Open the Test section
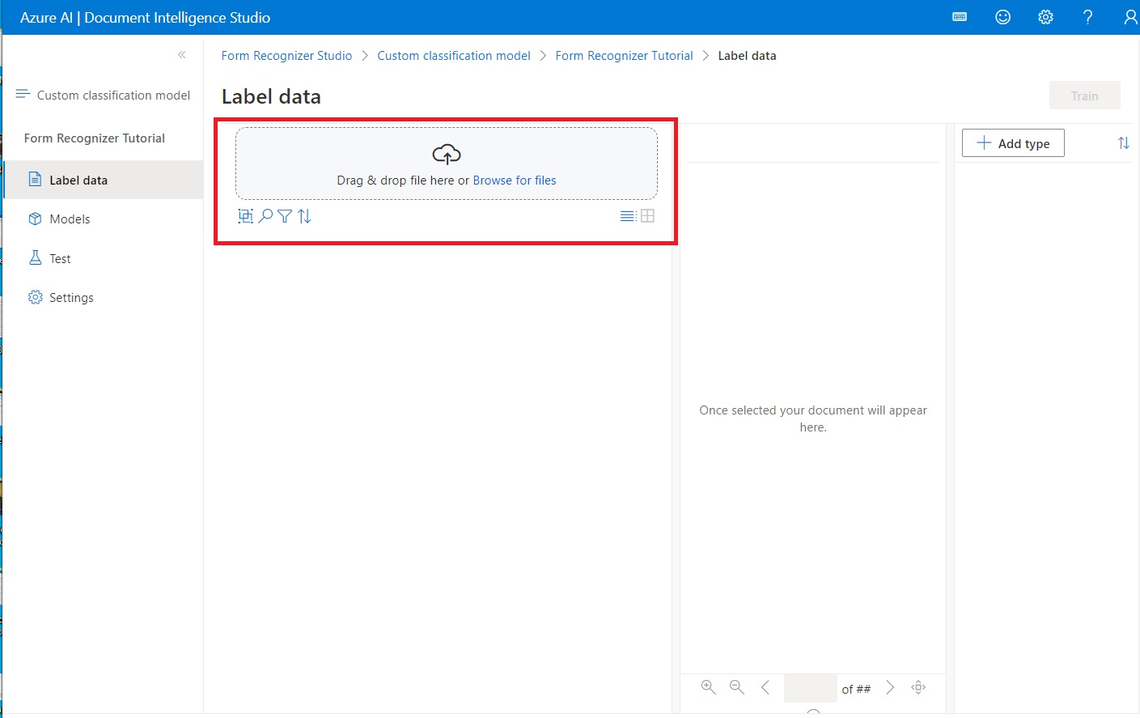The width and height of the screenshot is (1140, 718). coord(61,257)
